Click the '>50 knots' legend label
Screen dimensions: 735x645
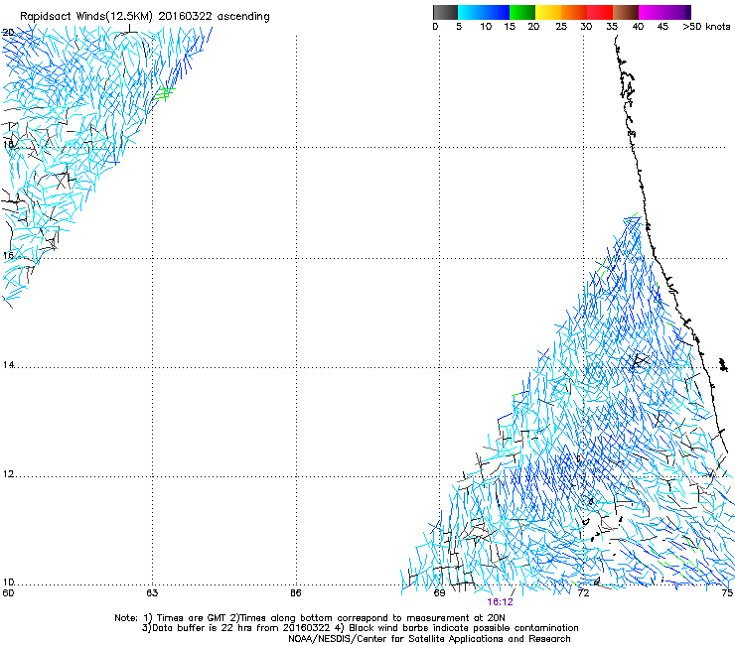pyautogui.click(x=706, y=27)
